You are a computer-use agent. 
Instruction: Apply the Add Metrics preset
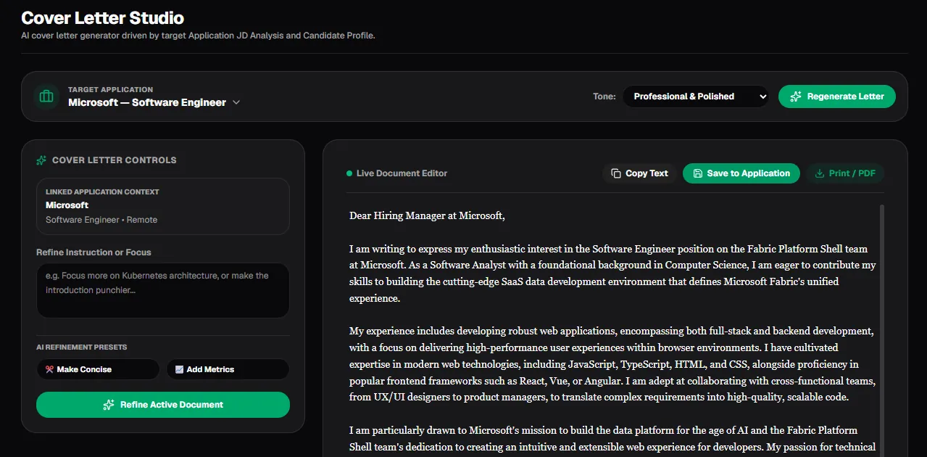(x=228, y=369)
